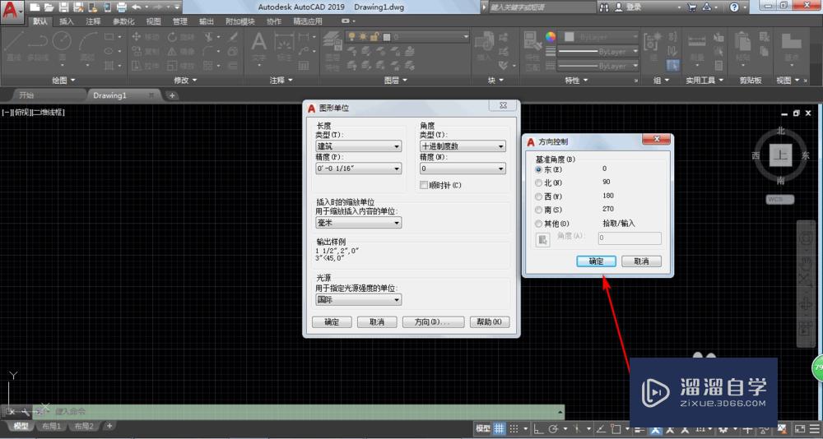
Task: Click the Customization menu icon in status bar
Action: pos(815,428)
